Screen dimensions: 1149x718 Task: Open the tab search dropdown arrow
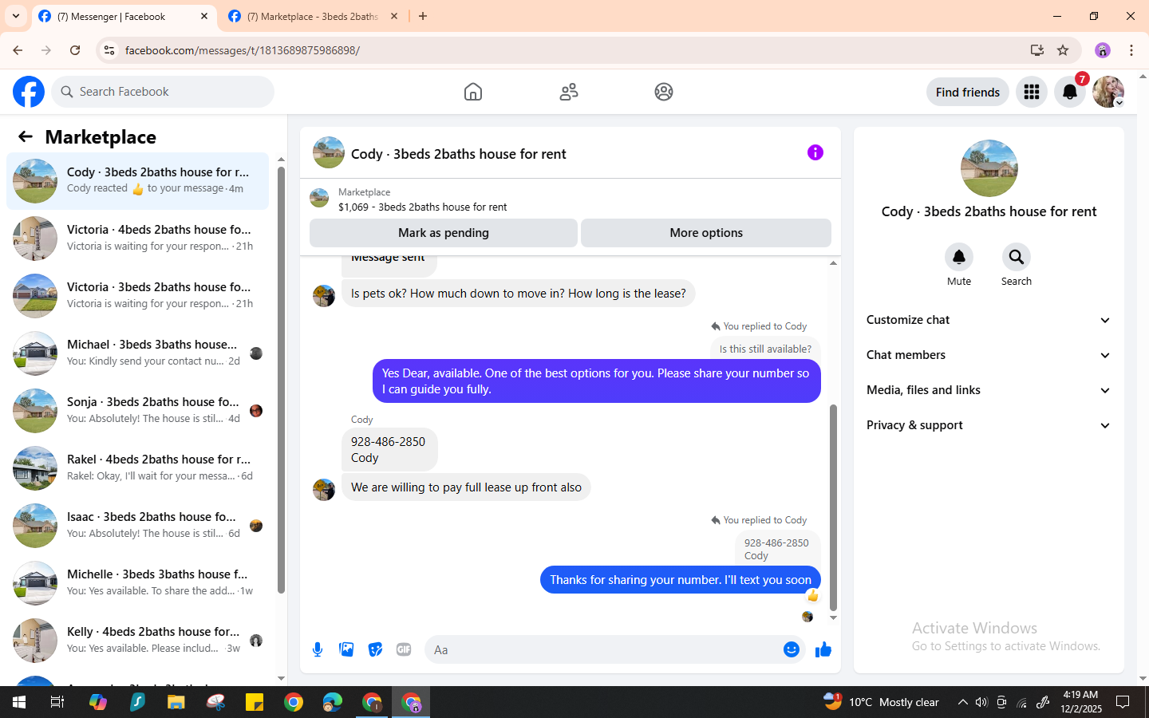click(x=16, y=16)
